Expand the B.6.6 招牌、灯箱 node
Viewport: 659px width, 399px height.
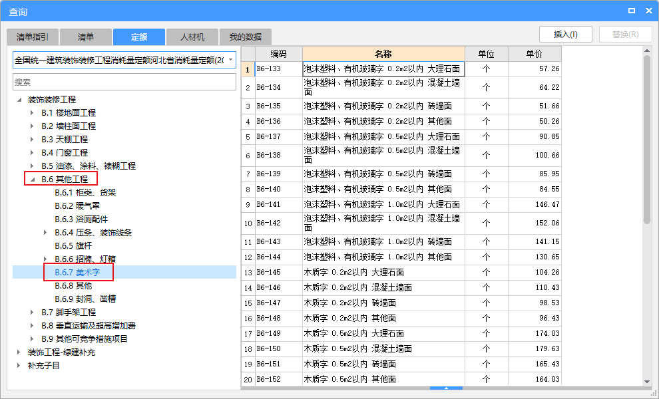(45, 259)
